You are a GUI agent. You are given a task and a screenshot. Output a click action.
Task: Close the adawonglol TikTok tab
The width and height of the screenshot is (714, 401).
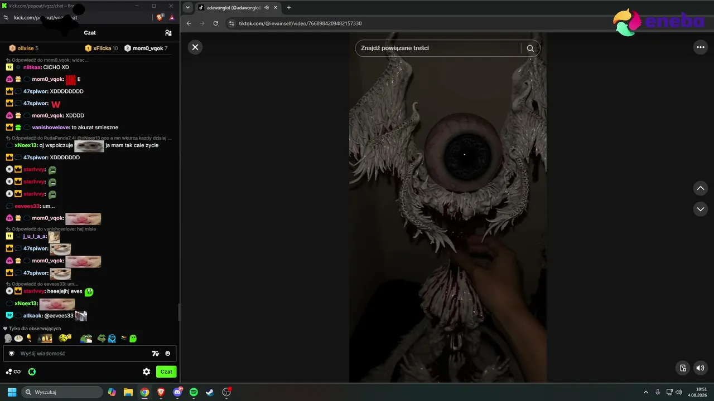(276, 8)
